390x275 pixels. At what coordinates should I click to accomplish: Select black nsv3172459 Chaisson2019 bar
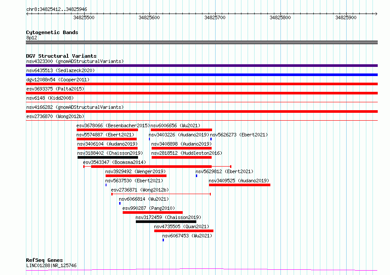166,222
